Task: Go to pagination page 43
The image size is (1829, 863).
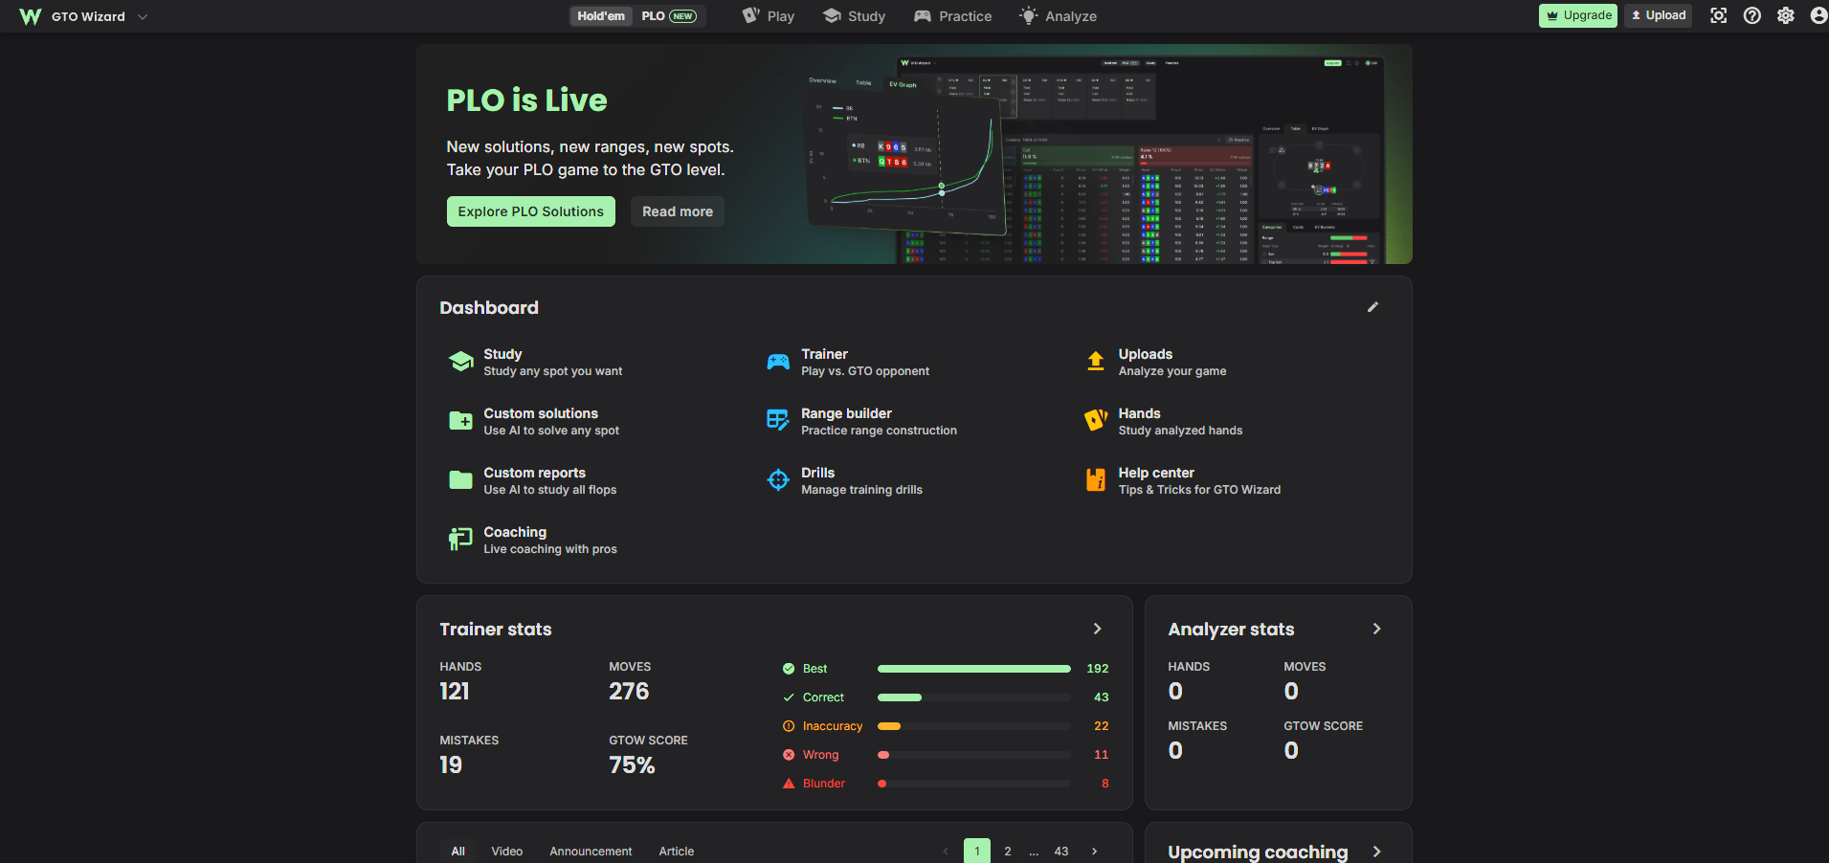Action: [x=1061, y=852]
